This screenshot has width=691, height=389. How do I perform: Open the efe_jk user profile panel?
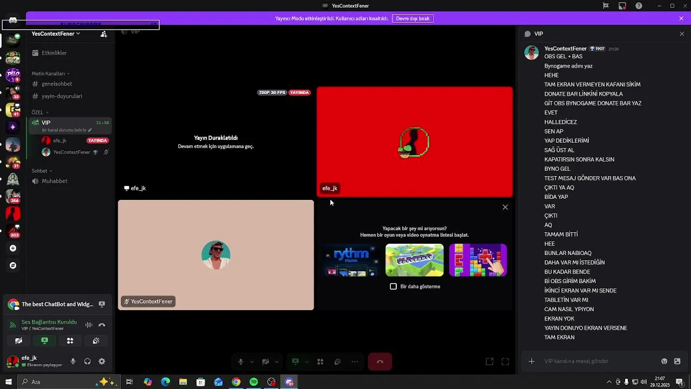[35, 361]
